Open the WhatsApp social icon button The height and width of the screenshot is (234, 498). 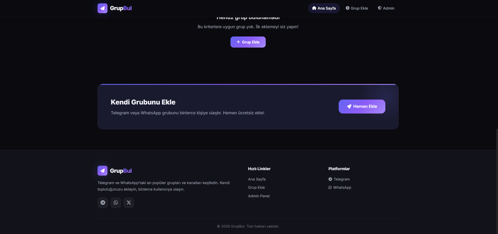point(116,203)
